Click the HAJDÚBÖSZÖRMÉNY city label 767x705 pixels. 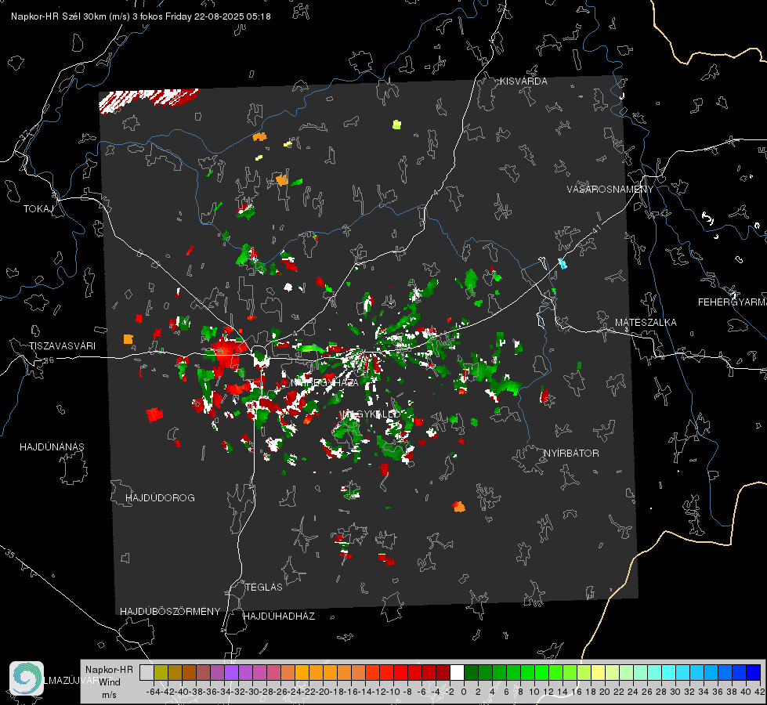(170, 612)
